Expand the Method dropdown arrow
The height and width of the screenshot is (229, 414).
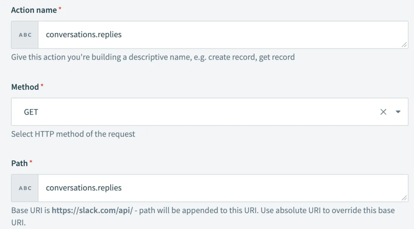click(x=398, y=112)
